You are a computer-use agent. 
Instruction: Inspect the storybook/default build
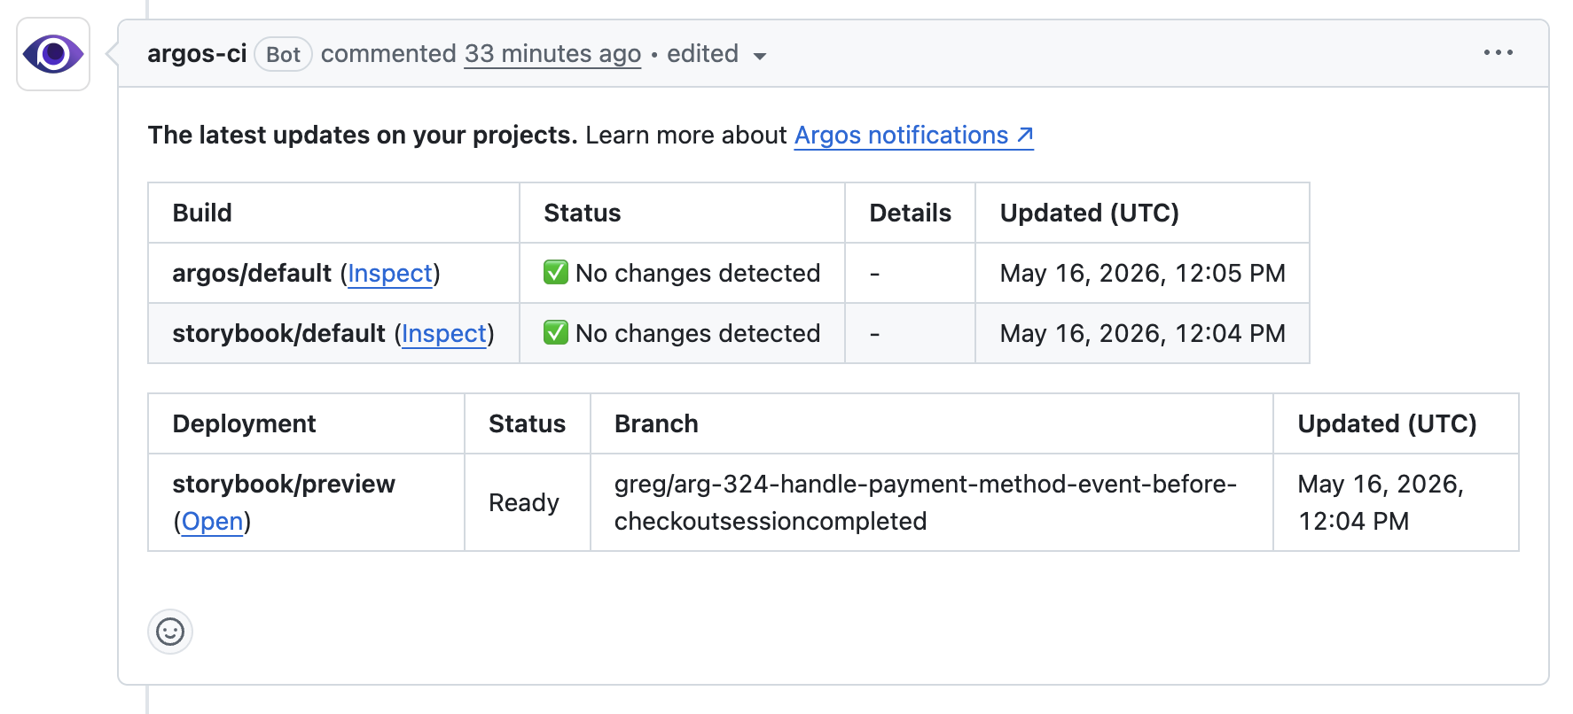[x=444, y=334]
